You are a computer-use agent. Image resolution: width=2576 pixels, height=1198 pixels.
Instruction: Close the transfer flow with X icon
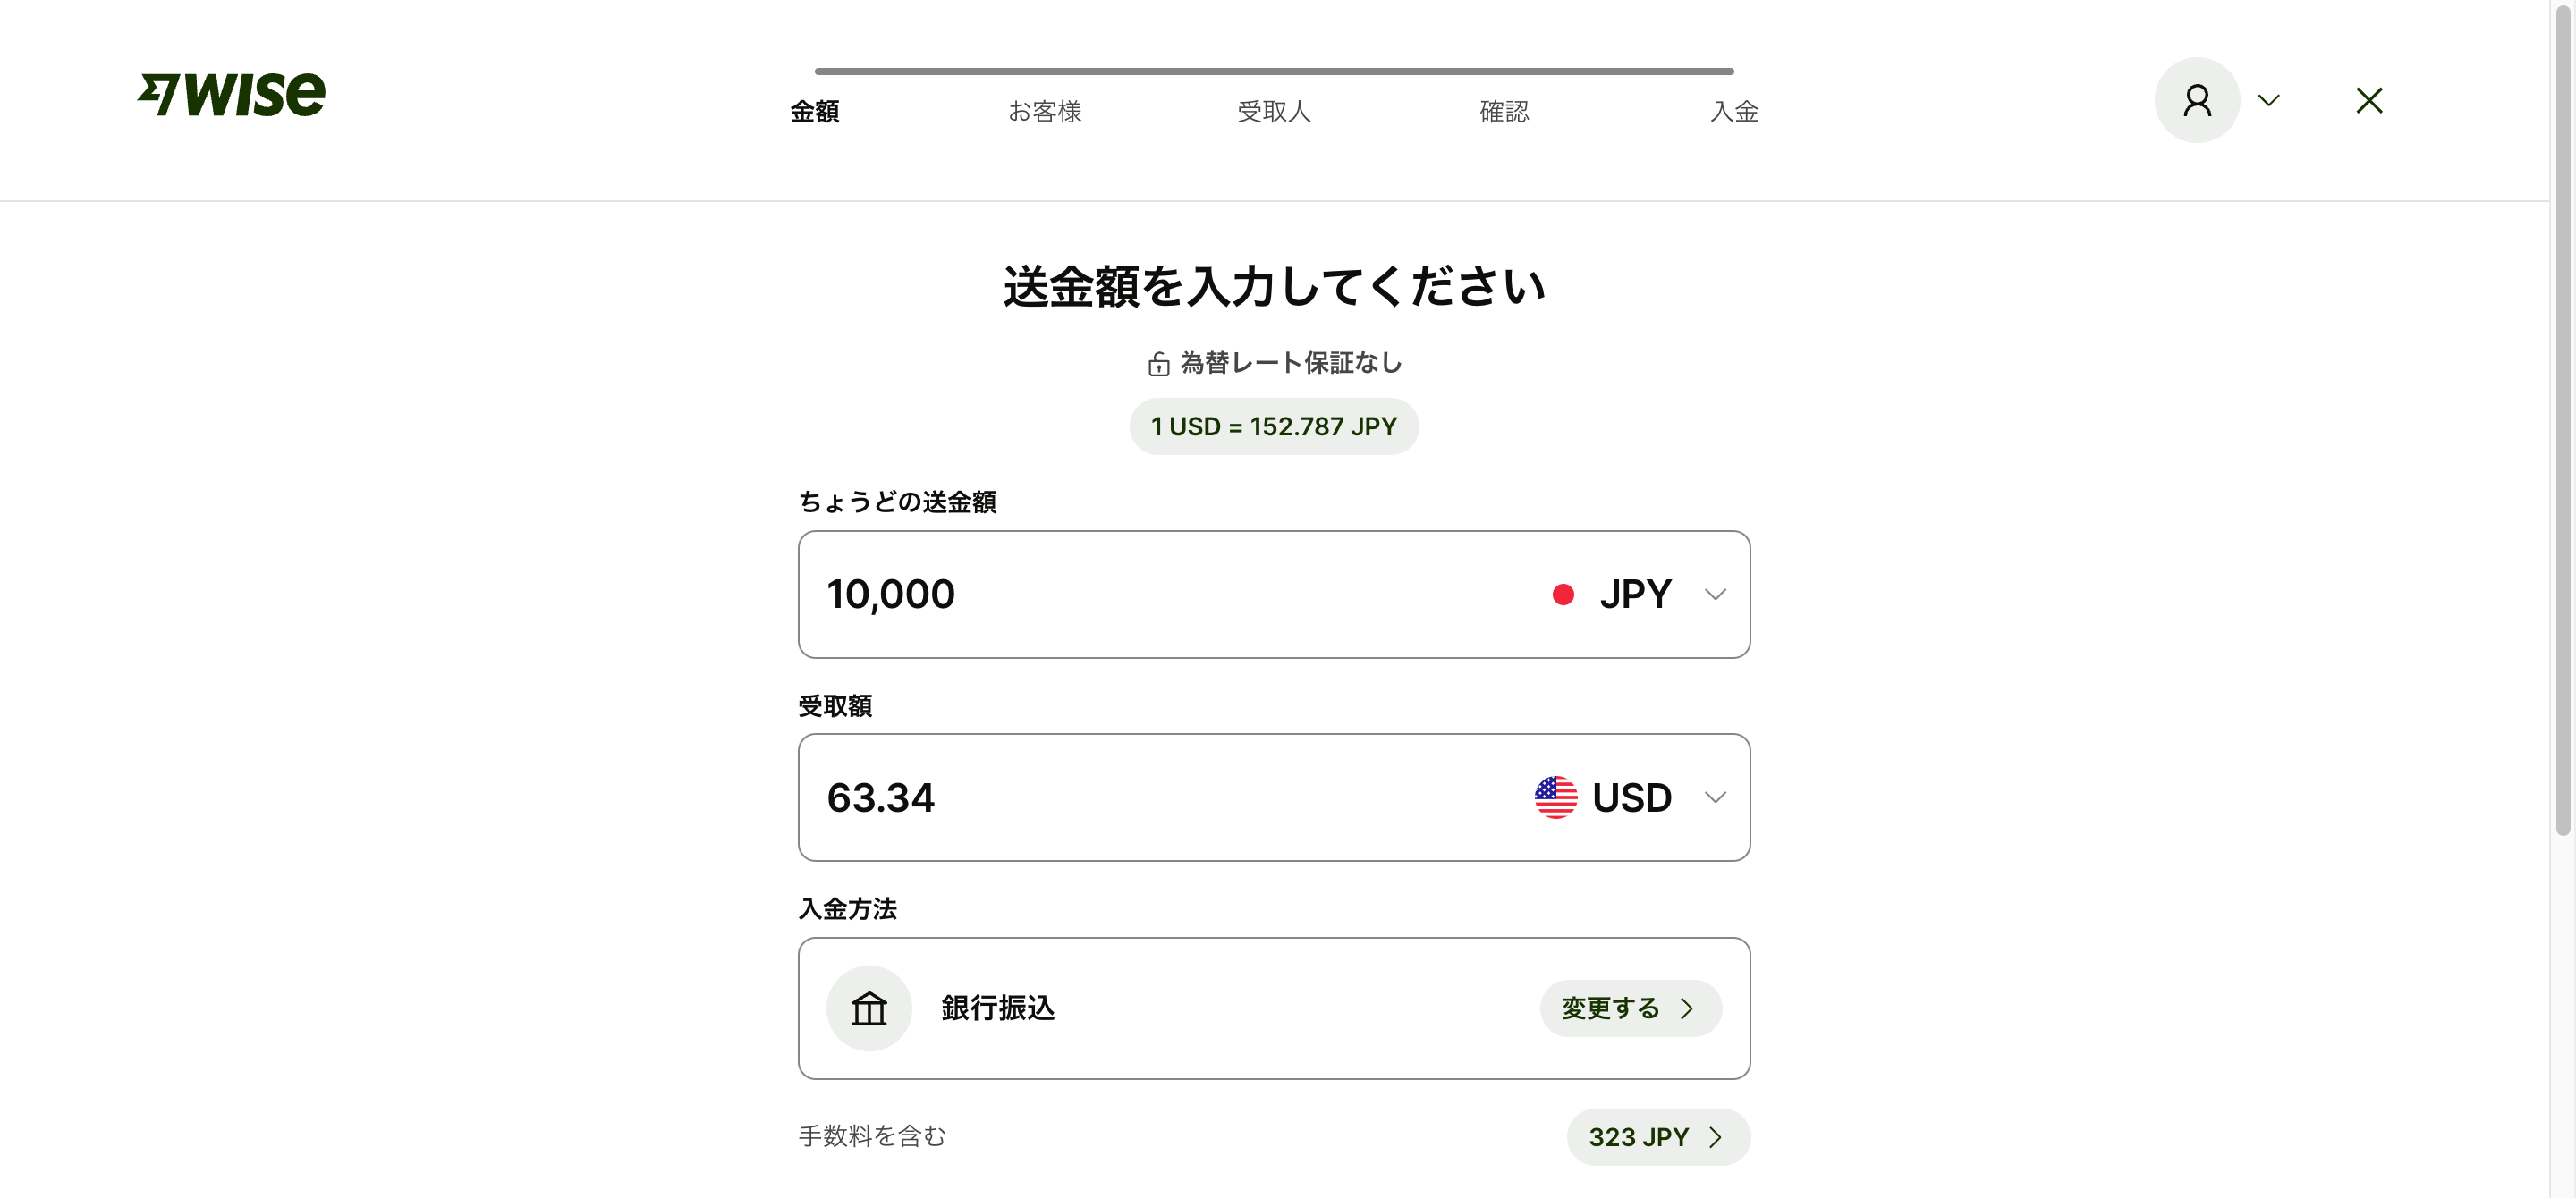[2368, 100]
